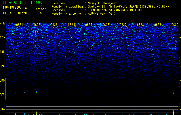This screenshot has height=115, width=181.
Task: Click the 0625 time marker
Action: [89, 25]
